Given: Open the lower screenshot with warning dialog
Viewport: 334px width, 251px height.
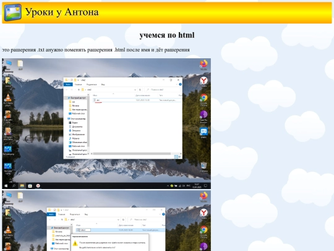Looking at the screenshot, I should pos(106,221).
